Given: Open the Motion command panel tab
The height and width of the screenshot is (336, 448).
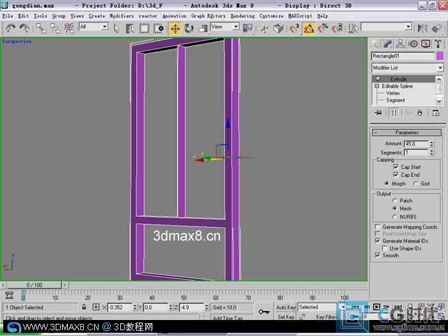Looking at the screenshot, I should point(413,44).
